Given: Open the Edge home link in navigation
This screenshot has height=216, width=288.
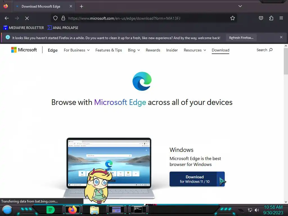Looking at the screenshot, I should coord(53,50).
